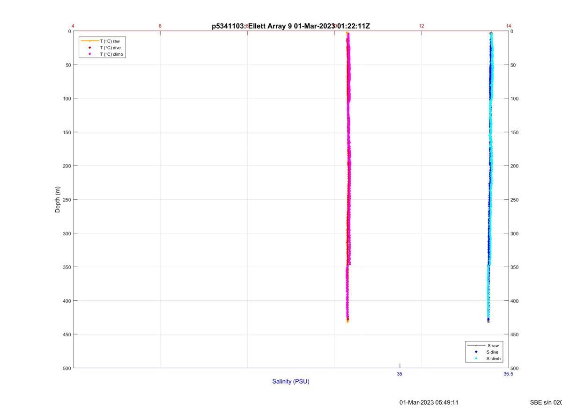Click left depth axis tick '350'
The width and height of the screenshot is (562, 414).
(x=67, y=267)
